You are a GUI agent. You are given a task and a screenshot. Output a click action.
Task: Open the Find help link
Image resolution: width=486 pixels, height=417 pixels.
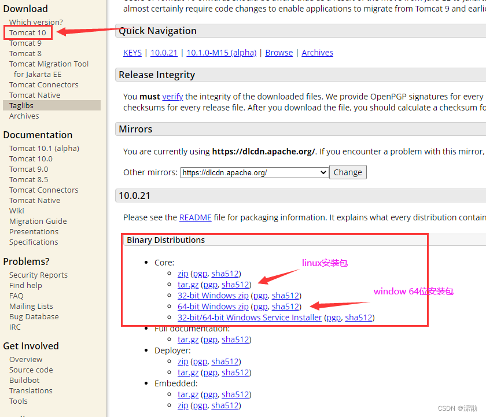(x=25, y=285)
